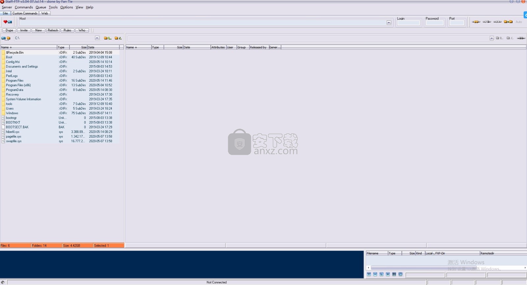Screen dimensions: 527x285
Task: Click the Dupe button
Action: pyautogui.click(x=9, y=30)
